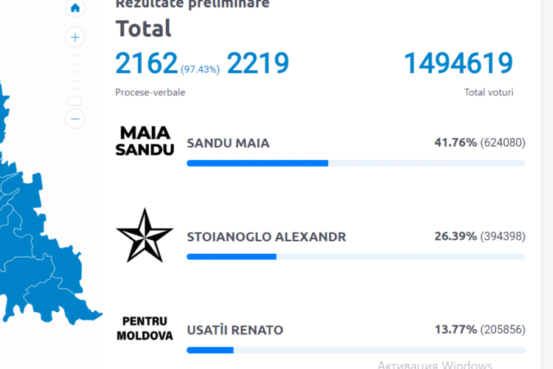Viewport: 553px width, 369px height.
Task: Click the 41.76% result for Sandu
Action: 456,142
